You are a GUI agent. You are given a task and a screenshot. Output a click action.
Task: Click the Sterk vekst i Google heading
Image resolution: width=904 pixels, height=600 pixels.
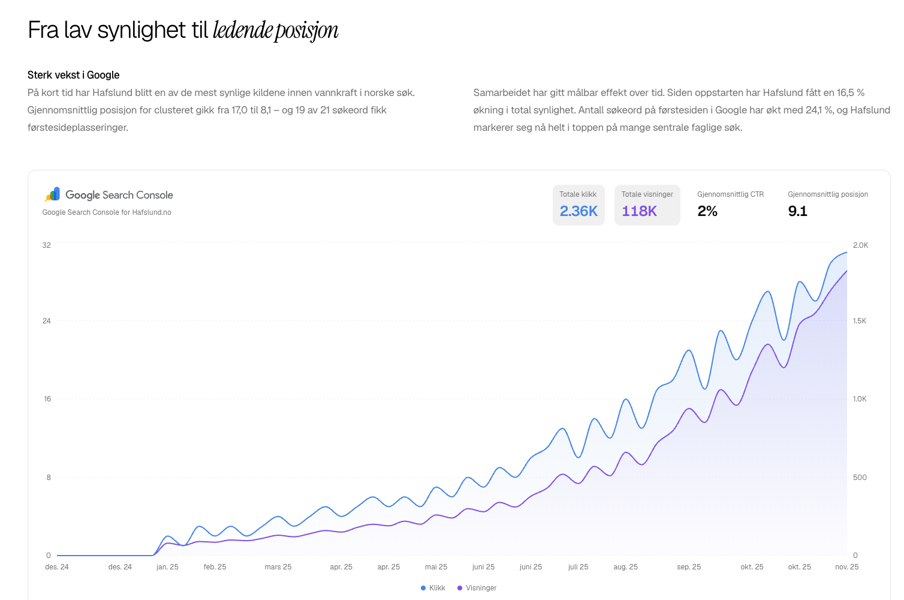pyautogui.click(x=73, y=75)
